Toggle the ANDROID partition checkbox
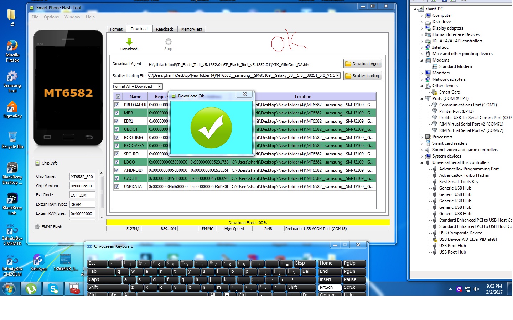 pyautogui.click(x=116, y=170)
